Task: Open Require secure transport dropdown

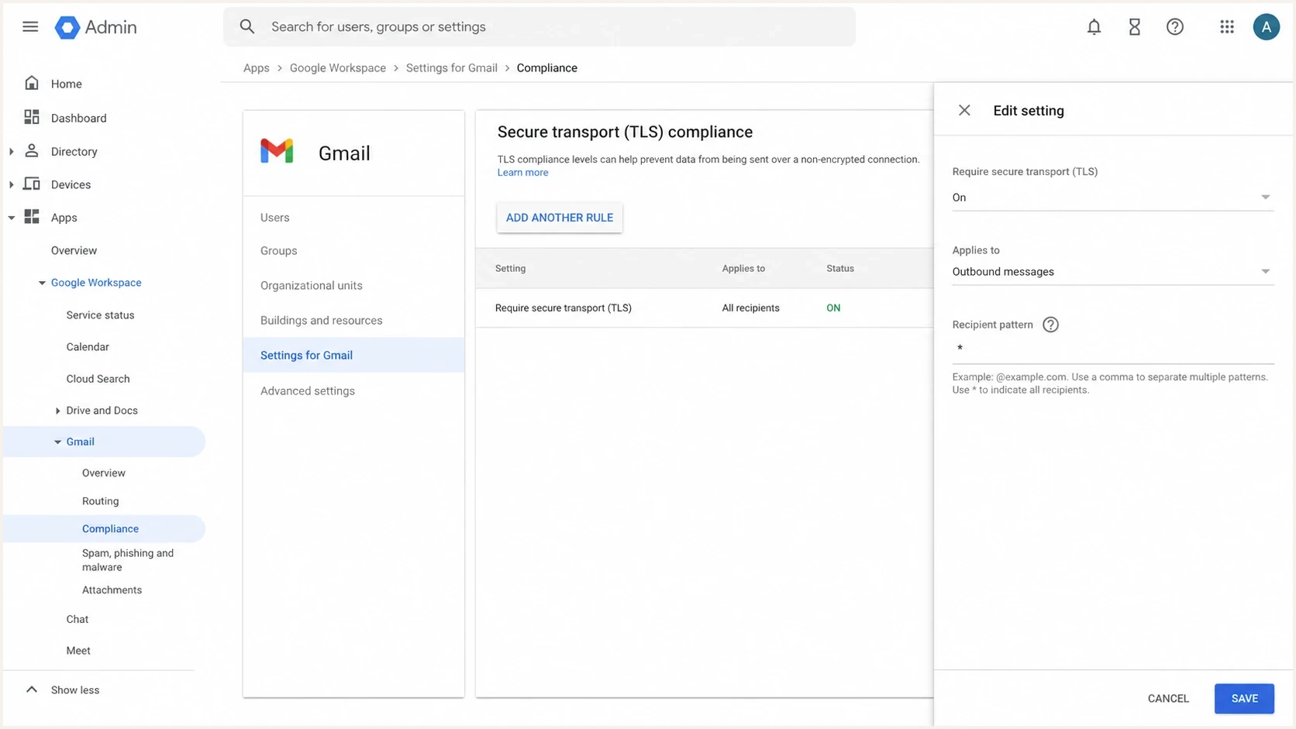Action: point(1112,198)
